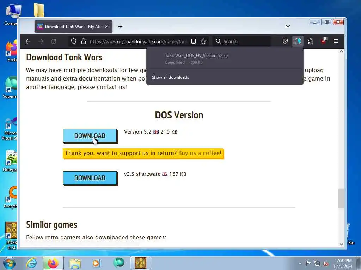Open the Extensions puzzle icon
This screenshot has width=361, height=270.
coord(311,41)
